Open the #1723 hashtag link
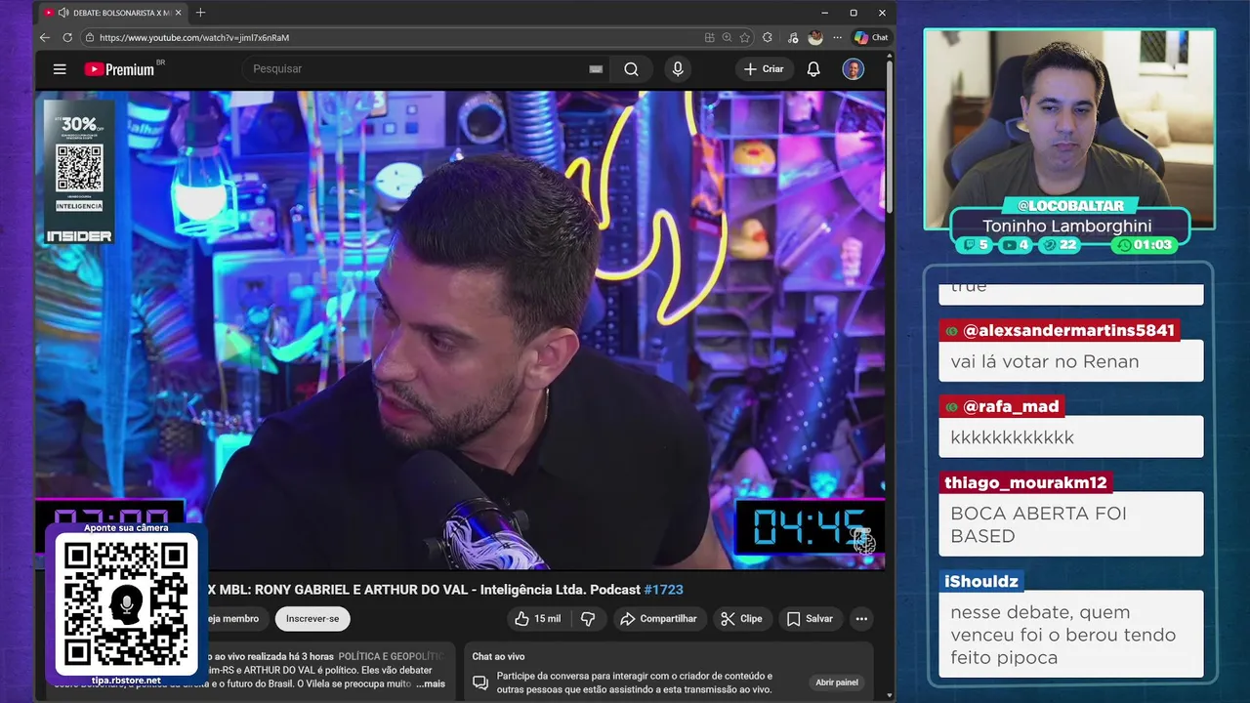Screen dimensions: 1250x703 click(664, 590)
